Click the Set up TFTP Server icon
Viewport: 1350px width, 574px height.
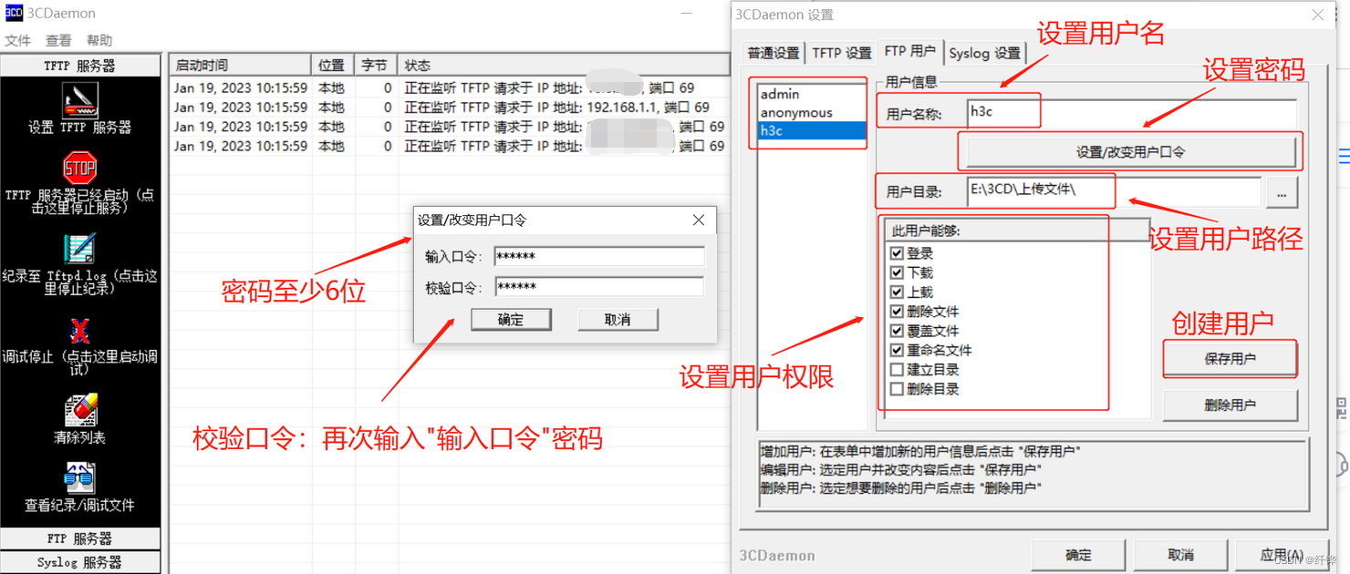coord(79,99)
